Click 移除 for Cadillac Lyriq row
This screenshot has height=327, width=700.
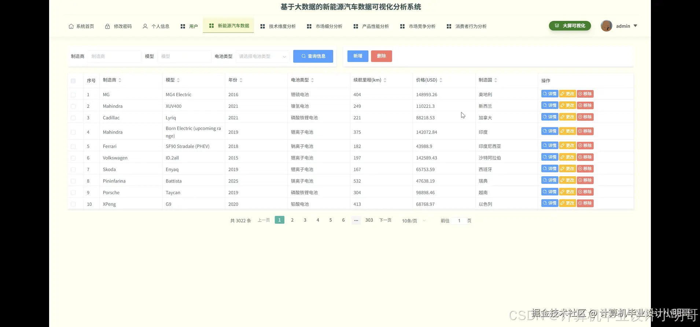[585, 117]
